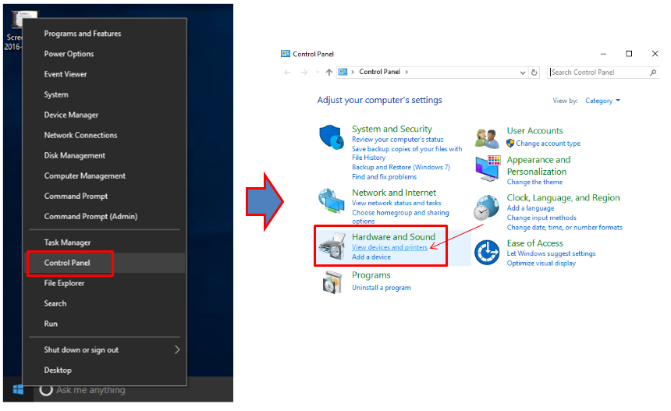Open Hardware and Sound heading link
Screen dimensions: 671x411
[x=393, y=237]
